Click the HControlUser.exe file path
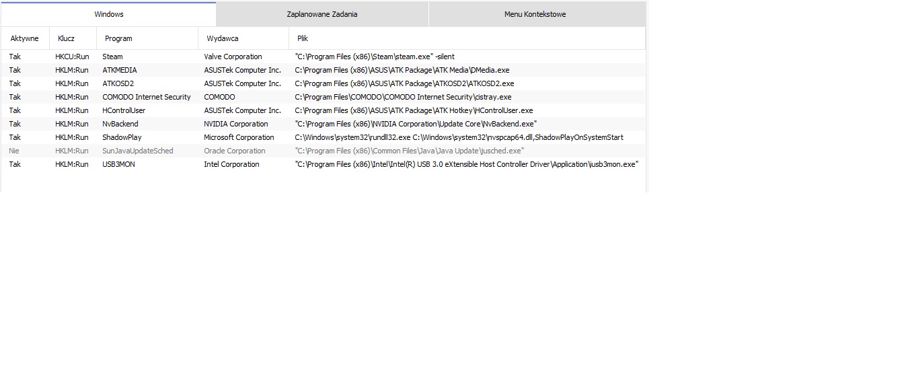 click(x=414, y=110)
